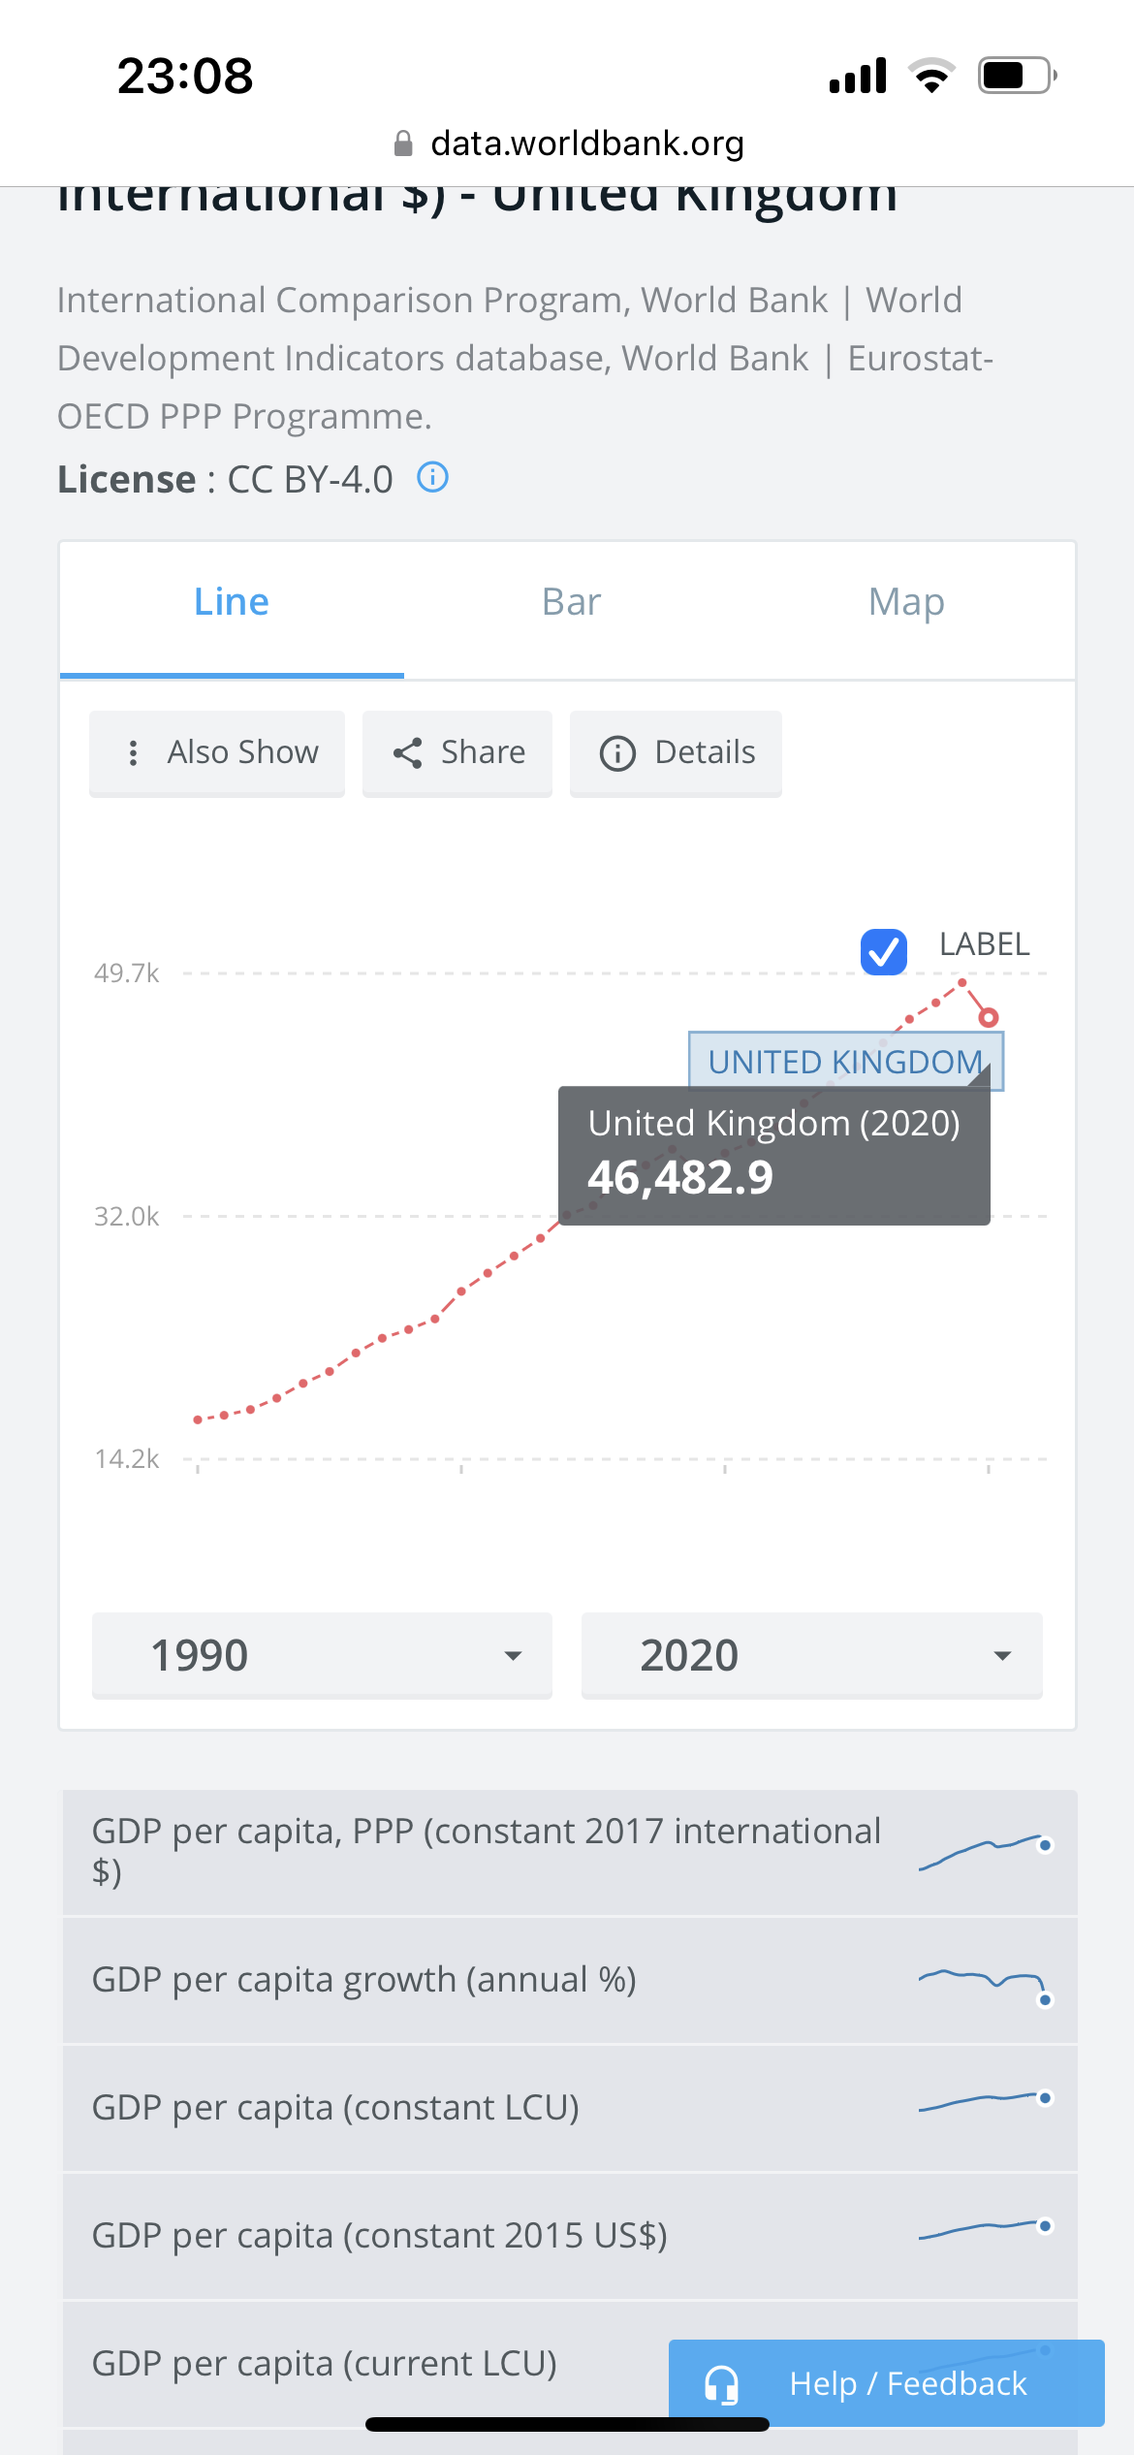This screenshot has width=1134, height=2455.
Task: Click the license info icon
Action: click(x=432, y=477)
